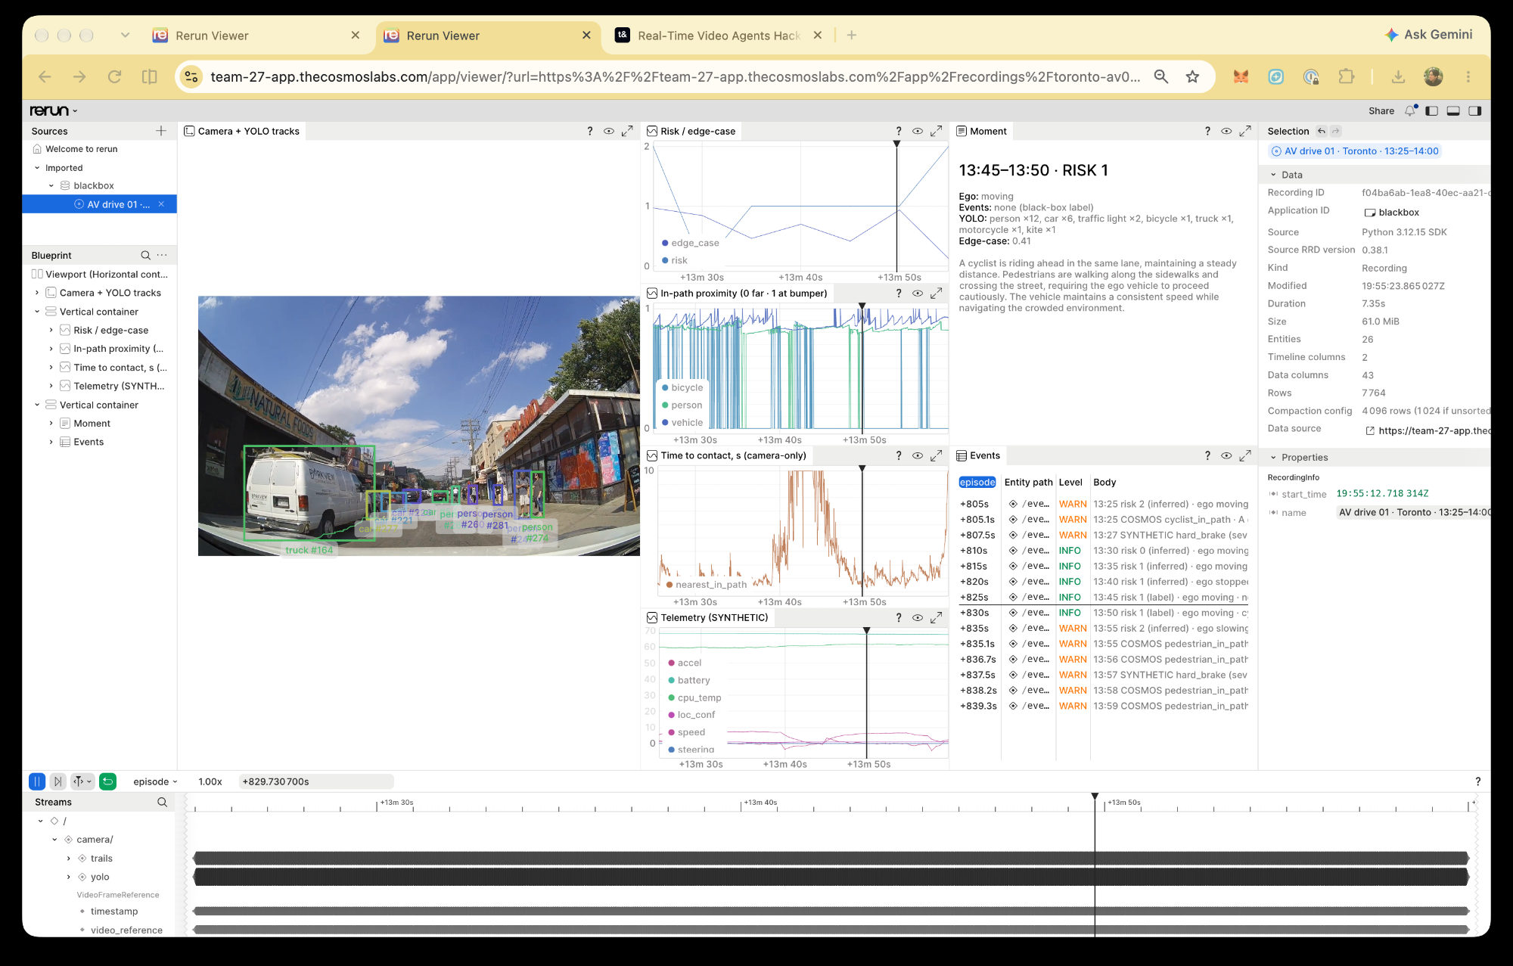
Task: Click Ask Gemini button
Action: 1428,35
